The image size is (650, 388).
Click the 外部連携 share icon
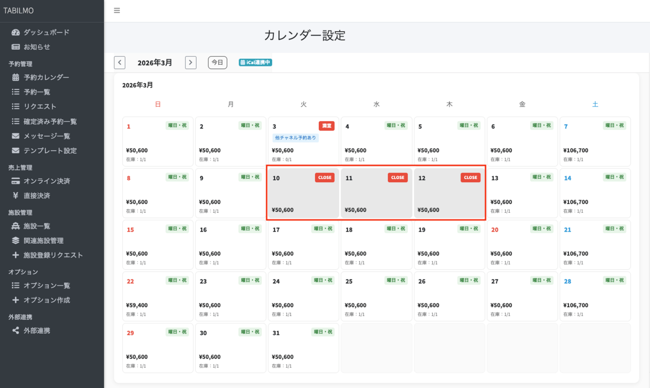point(16,331)
